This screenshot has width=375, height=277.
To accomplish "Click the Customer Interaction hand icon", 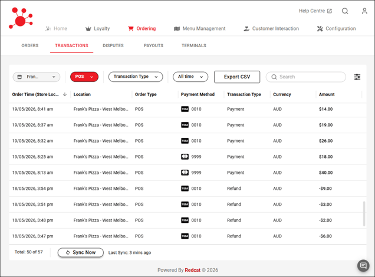I will [246, 29].
